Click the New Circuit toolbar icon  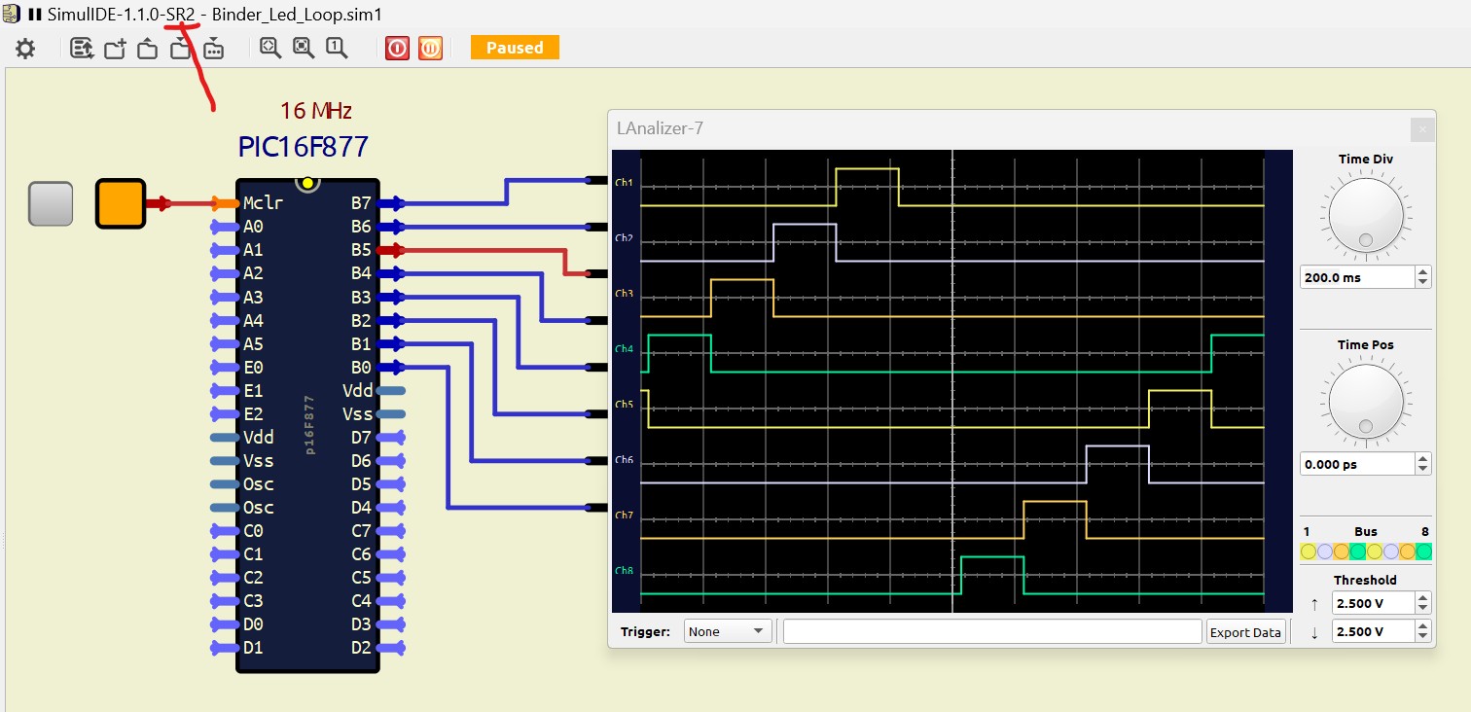click(x=115, y=49)
